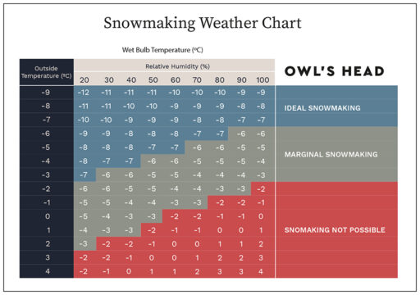Click the Snomaking Not Possible red legend
The width and height of the screenshot is (420, 295).
pos(336,230)
